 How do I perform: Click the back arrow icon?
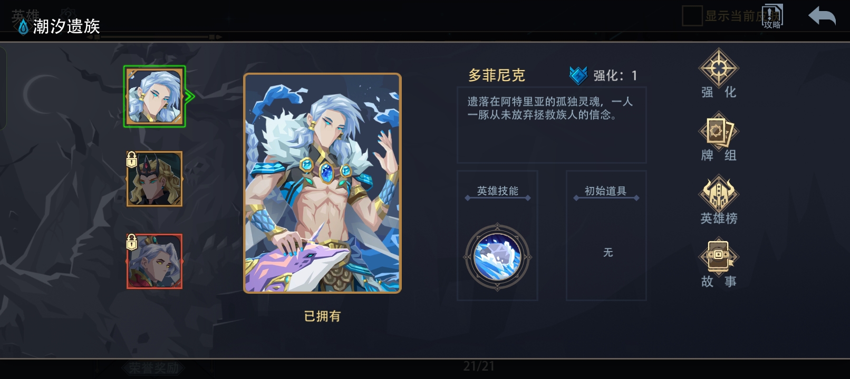point(822,16)
